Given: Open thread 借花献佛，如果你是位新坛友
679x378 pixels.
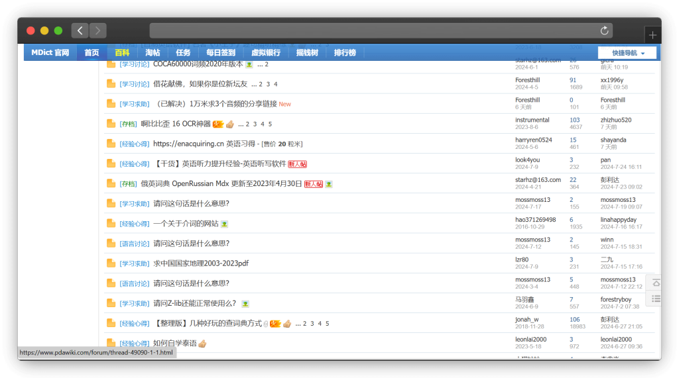Looking at the screenshot, I should click(200, 84).
